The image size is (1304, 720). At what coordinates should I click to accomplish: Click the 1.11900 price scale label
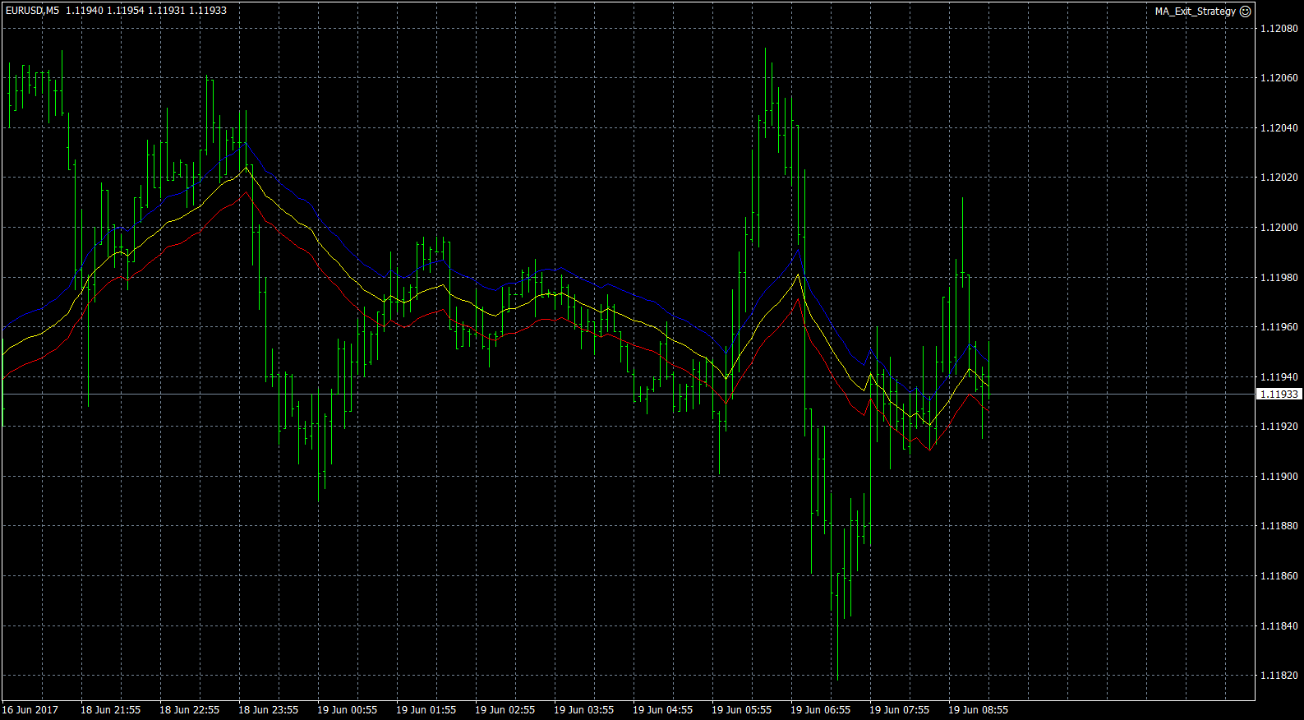click(1279, 477)
